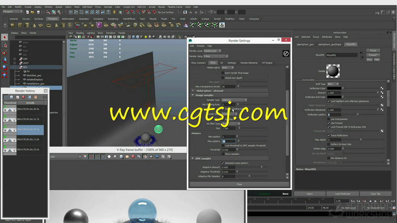The height and width of the screenshot is (223, 397).
Task: Click red sphere icon in V-Ray frame buffer toolbar
Action: [x=133, y=157]
